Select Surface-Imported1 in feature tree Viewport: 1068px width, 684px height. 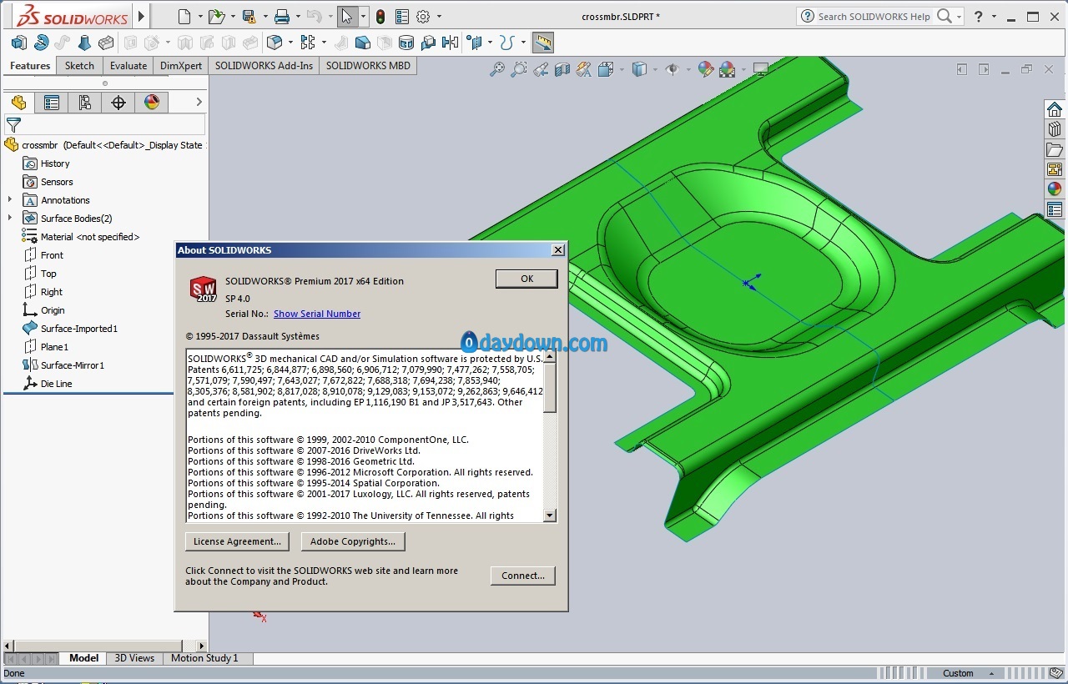coord(79,329)
